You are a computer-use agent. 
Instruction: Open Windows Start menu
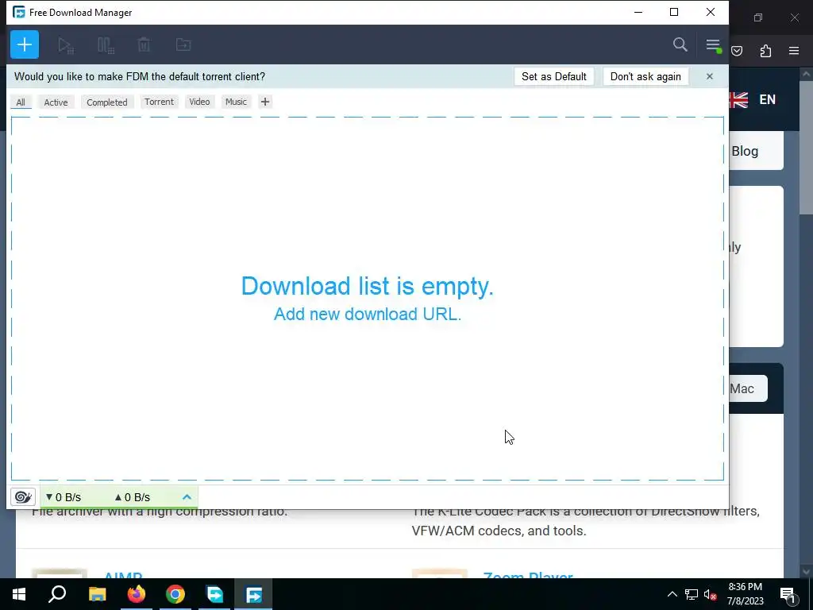point(19,594)
